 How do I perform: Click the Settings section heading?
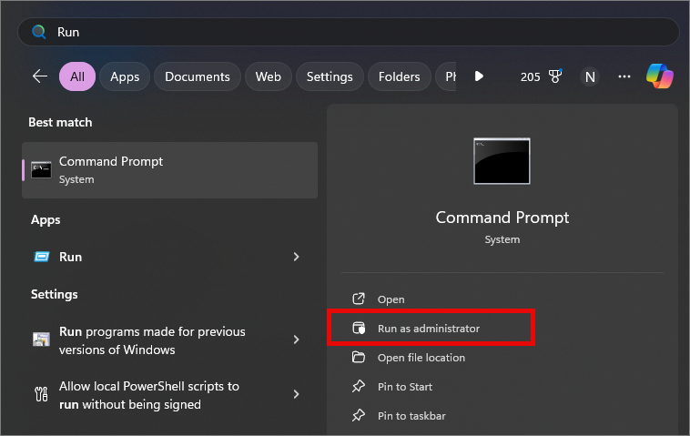54,294
